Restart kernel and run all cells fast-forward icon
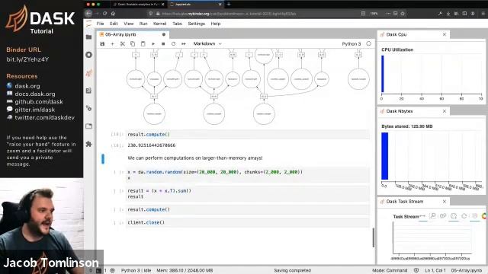The height and width of the screenshot is (274, 488). [x=184, y=44]
